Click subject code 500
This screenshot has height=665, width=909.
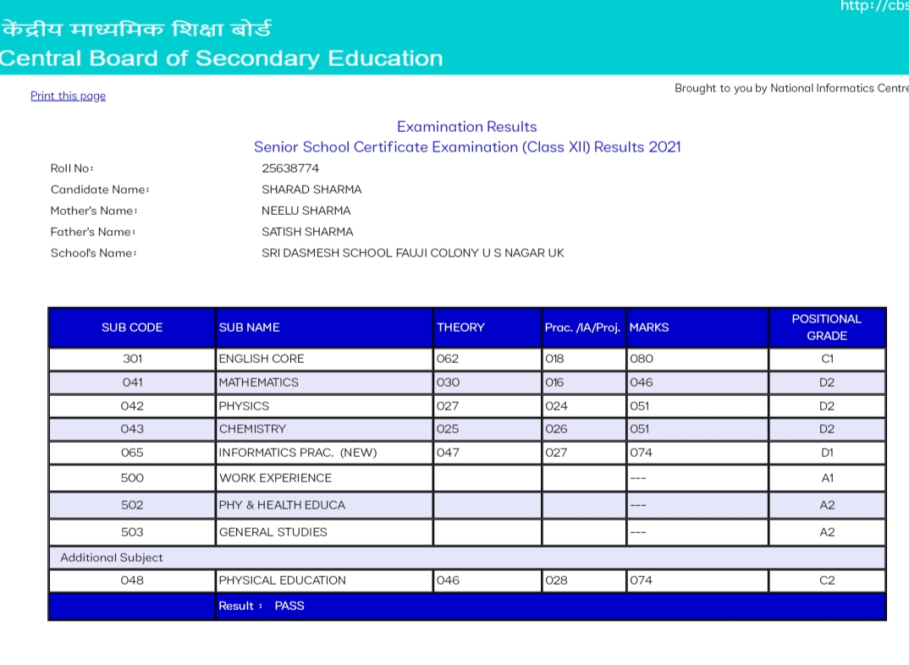tap(132, 478)
